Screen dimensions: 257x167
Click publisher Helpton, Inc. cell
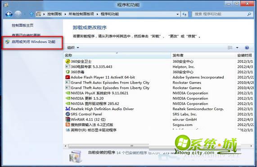184,66
